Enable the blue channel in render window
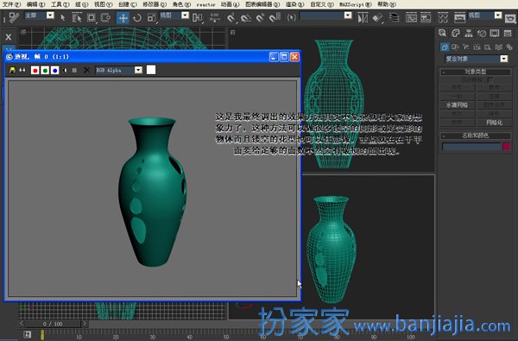The height and width of the screenshot is (341, 518). pyautogui.click(x=55, y=70)
